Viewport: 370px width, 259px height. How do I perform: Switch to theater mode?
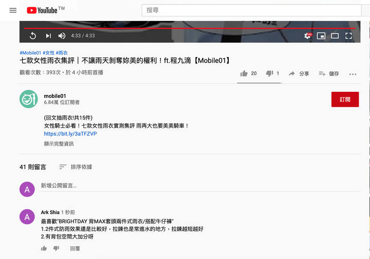pyautogui.click(x=335, y=36)
